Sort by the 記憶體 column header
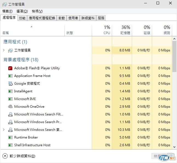The width and height of the screenshot is (177, 163). (x=122, y=31)
